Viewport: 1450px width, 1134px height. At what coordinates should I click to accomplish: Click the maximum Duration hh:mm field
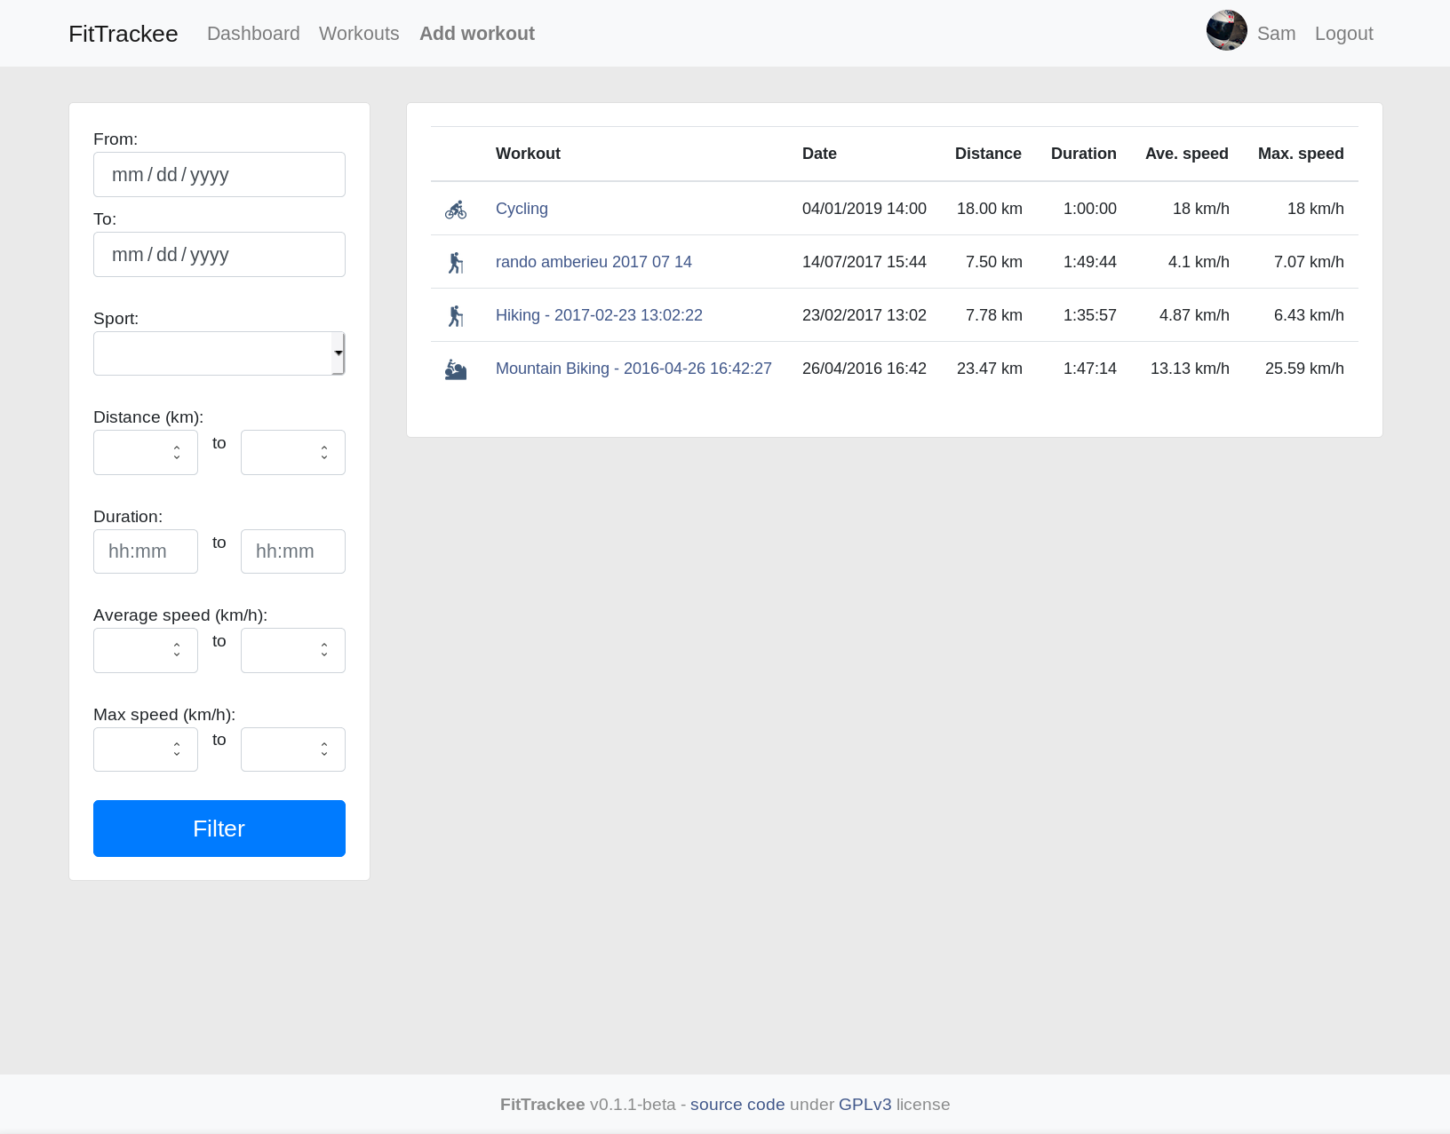point(293,551)
